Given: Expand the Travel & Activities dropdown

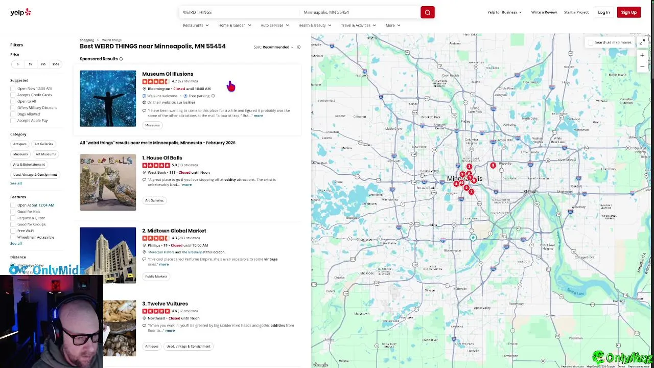Looking at the screenshot, I should [x=358, y=25].
